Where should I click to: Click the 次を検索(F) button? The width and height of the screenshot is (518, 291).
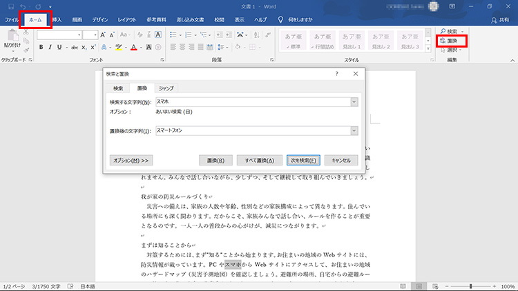tap(303, 160)
